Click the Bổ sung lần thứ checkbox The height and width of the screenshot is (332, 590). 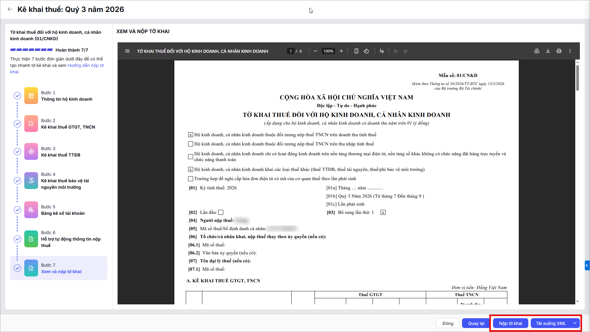(383, 212)
